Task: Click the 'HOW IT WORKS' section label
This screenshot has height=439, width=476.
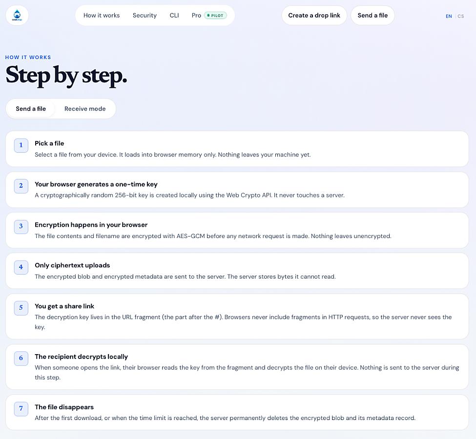Action: pyautogui.click(x=28, y=58)
